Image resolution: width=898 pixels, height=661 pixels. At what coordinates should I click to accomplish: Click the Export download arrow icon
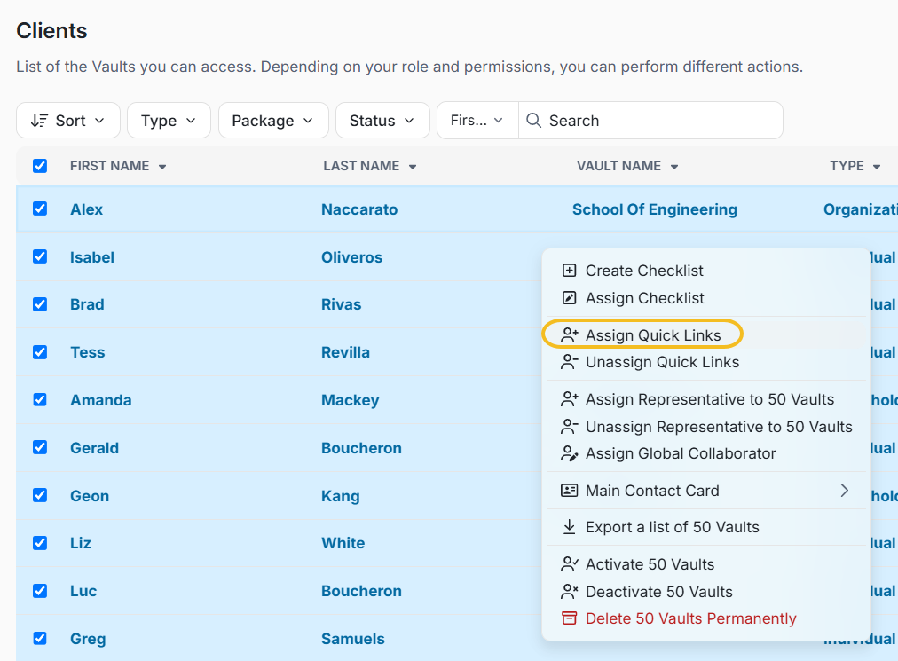click(x=569, y=527)
